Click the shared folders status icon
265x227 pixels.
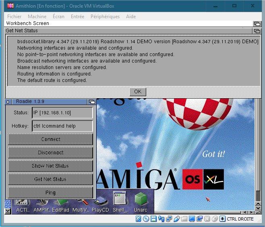[184, 219]
